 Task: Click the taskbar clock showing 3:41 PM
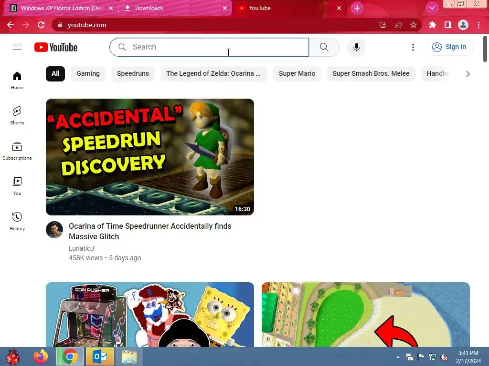468,357
